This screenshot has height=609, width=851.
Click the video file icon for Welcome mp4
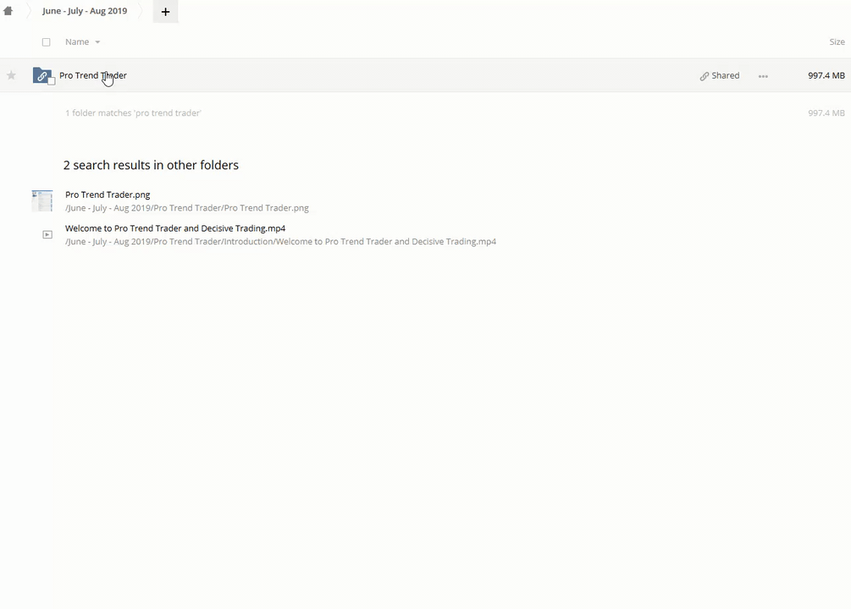[47, 234]
